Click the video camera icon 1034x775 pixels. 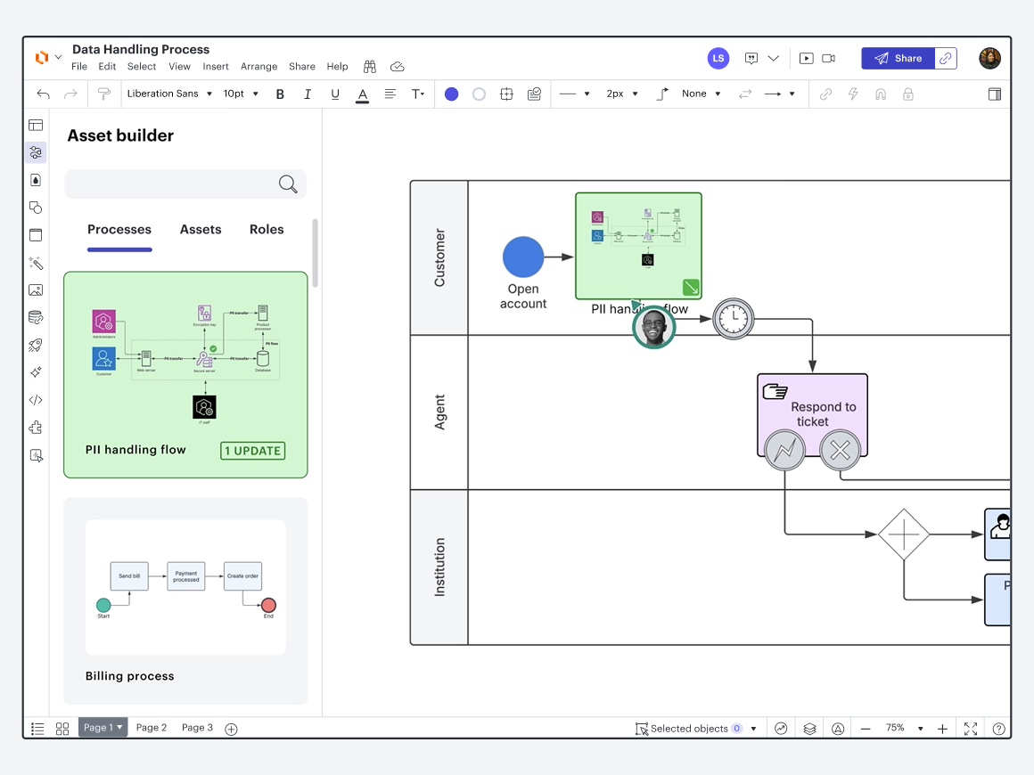pos(829,58)
